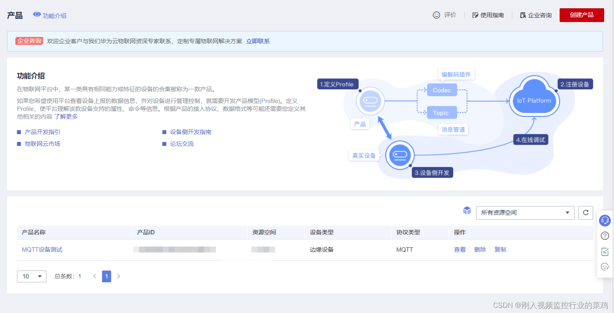614x313 pixels.
Task: Open the MQTT设备测试 product name
Action: coord(42,249)
